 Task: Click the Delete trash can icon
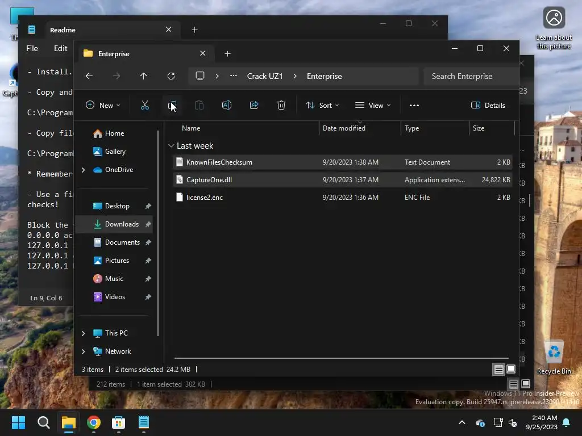click(x=281, y=105)
